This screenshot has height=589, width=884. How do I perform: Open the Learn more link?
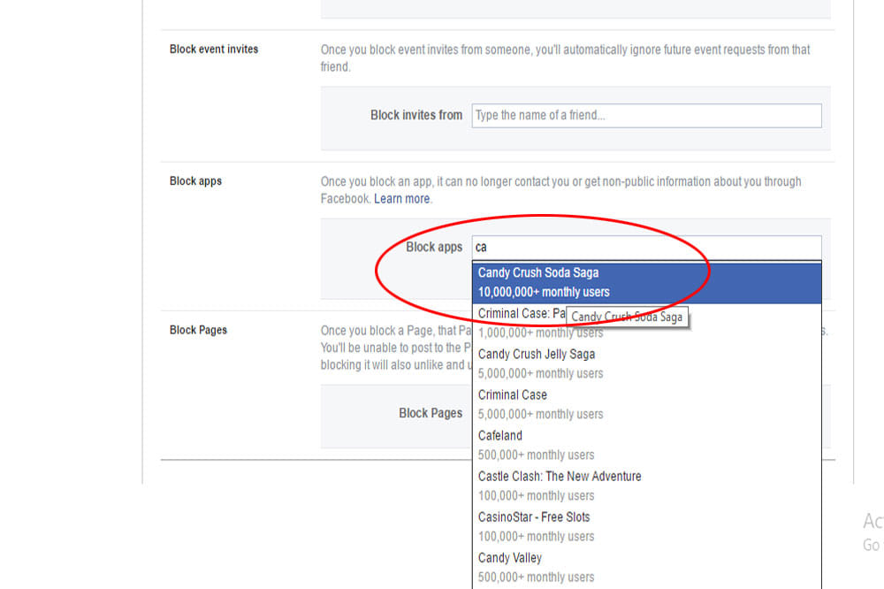[x=401, y=199]
